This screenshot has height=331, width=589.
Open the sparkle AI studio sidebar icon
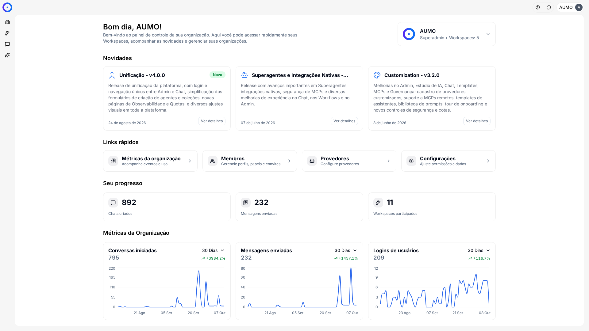point(7,55)
